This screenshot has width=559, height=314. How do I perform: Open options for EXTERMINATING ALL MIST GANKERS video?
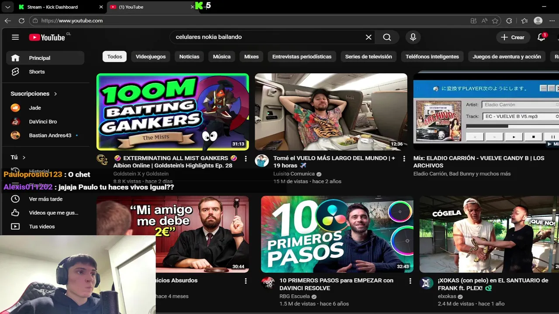(x=245, y=159)
